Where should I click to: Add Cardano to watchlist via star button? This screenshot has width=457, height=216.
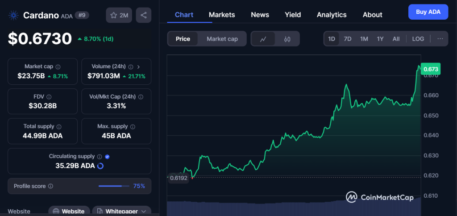click(x=119, y=15)
